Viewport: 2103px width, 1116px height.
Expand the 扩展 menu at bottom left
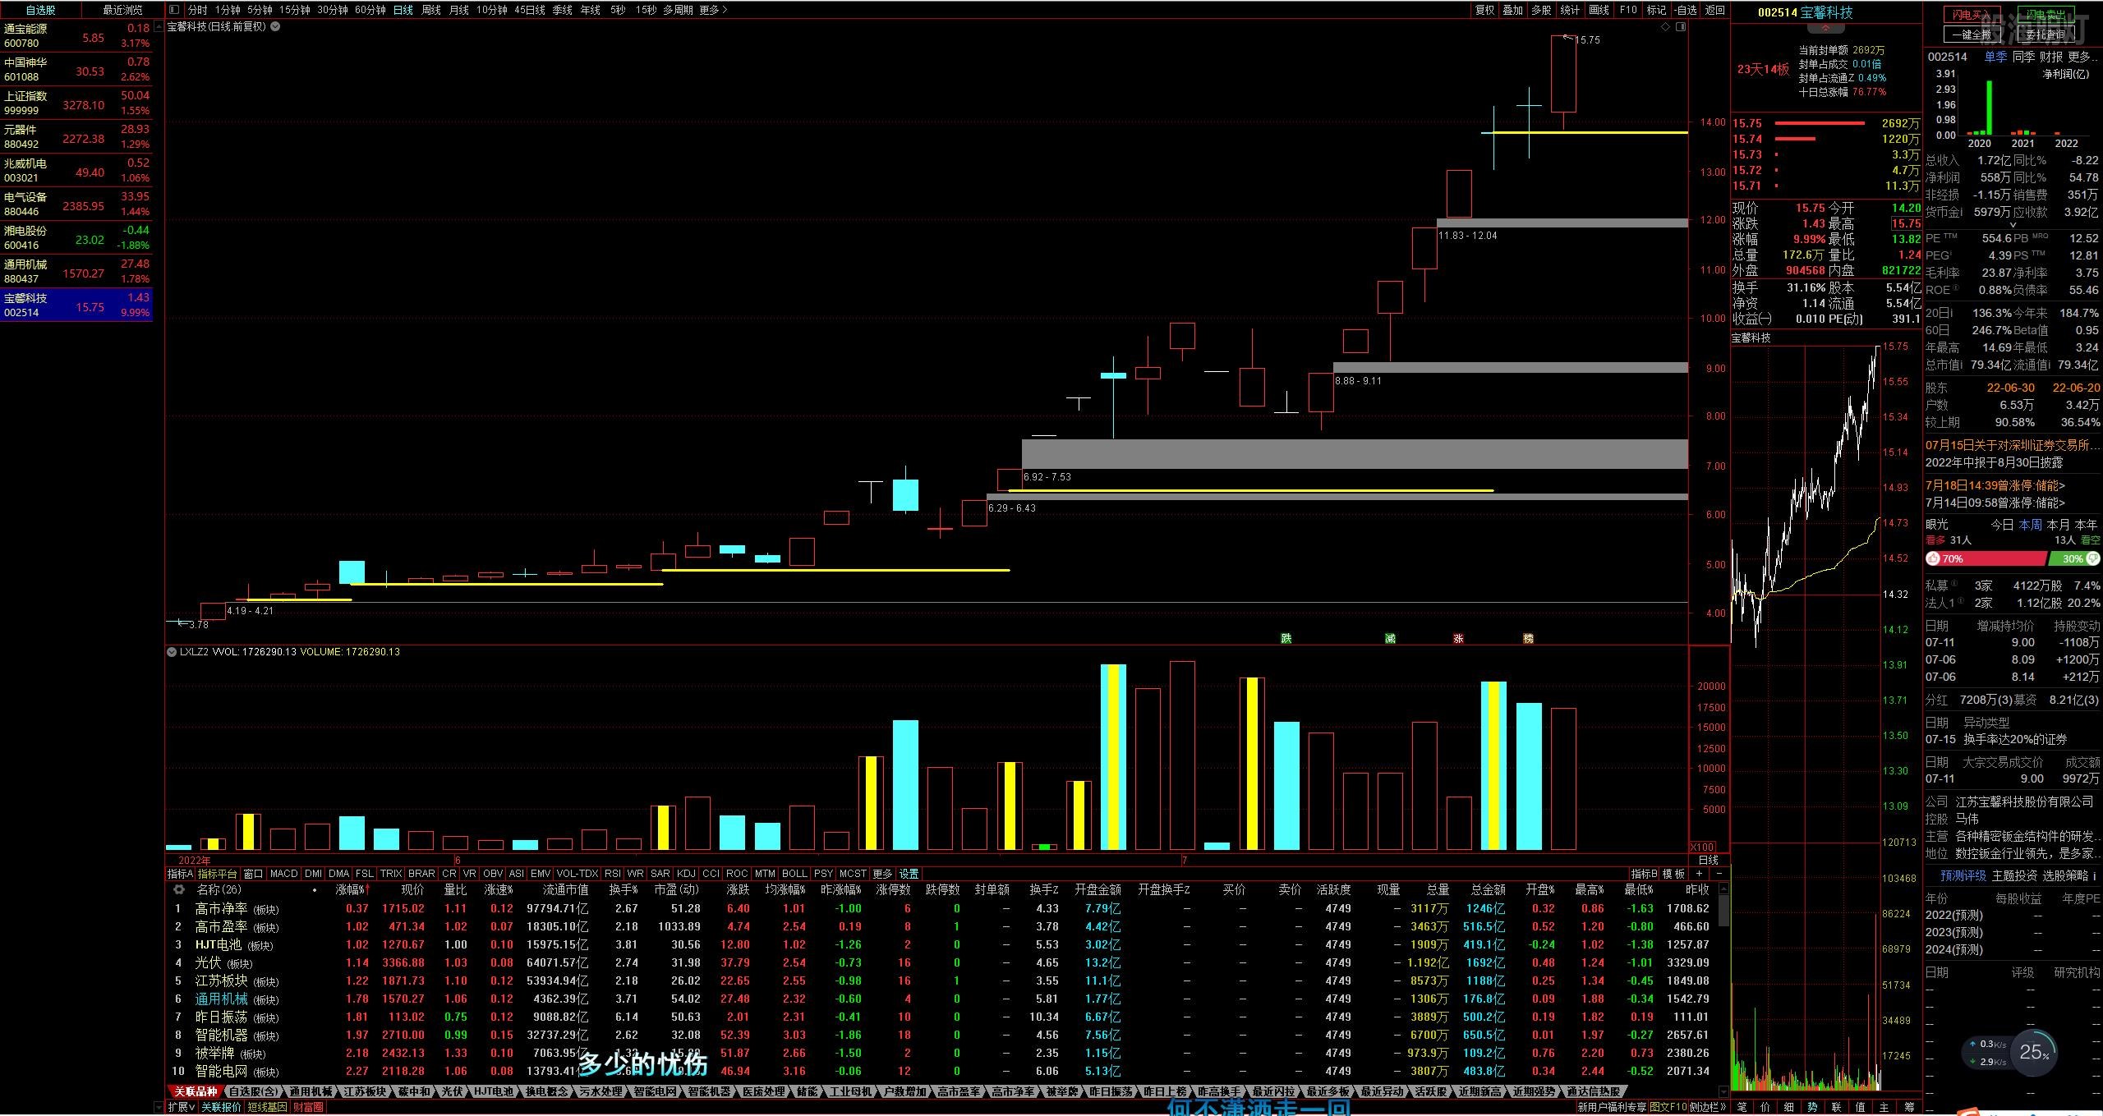click(x=182, y=1107)
